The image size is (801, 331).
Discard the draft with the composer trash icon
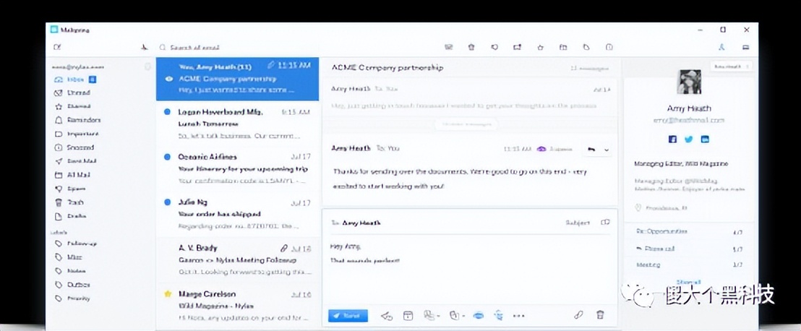click(x=601, y=315)
